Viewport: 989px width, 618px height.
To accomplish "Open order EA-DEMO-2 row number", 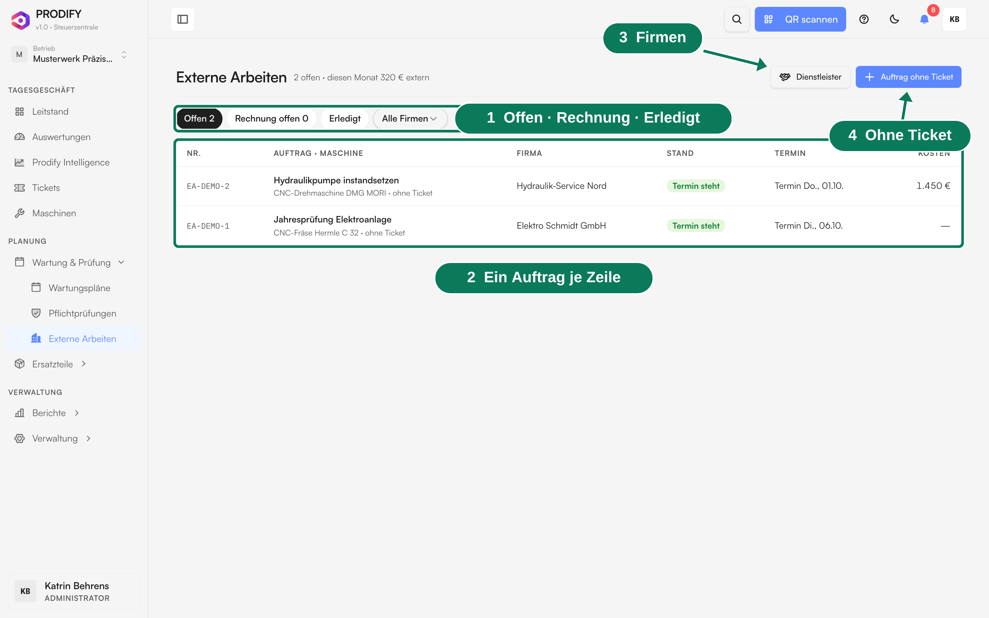I will (208, 186).
